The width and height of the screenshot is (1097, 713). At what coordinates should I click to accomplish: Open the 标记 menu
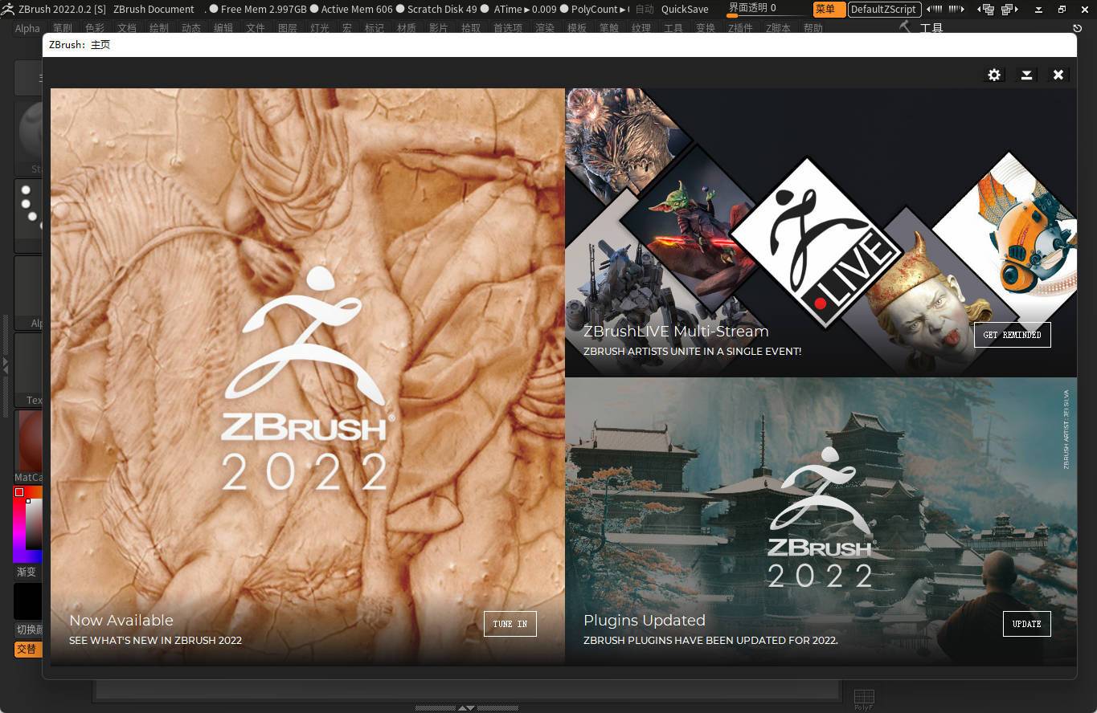coord(375,28)
